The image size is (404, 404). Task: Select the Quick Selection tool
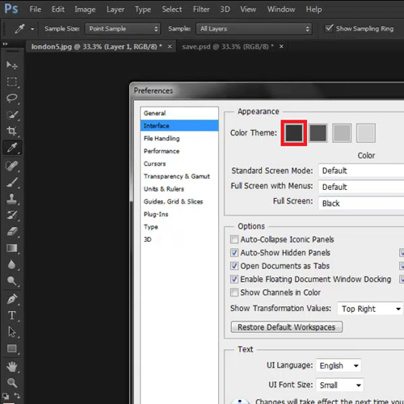tap(12, 115)
